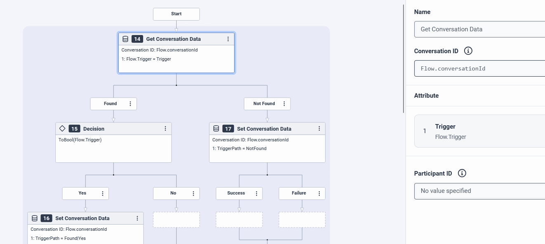Viewport: 545px width, 244px height.
Task: Open the Not Found path options menu
Action: click(x=284, y=104)
